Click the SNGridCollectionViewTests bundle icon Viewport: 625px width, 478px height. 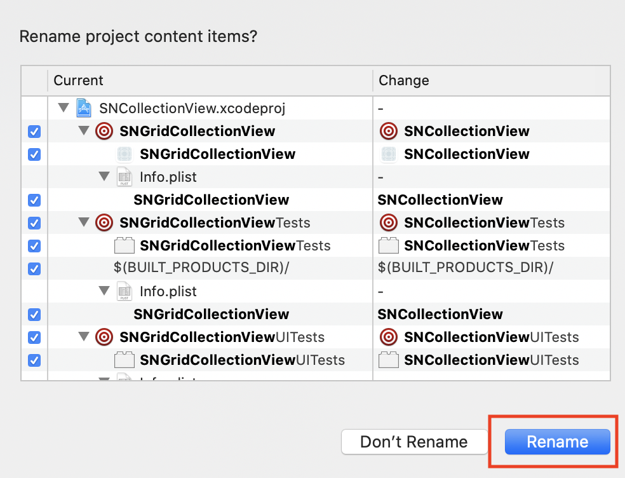point(124,246)
